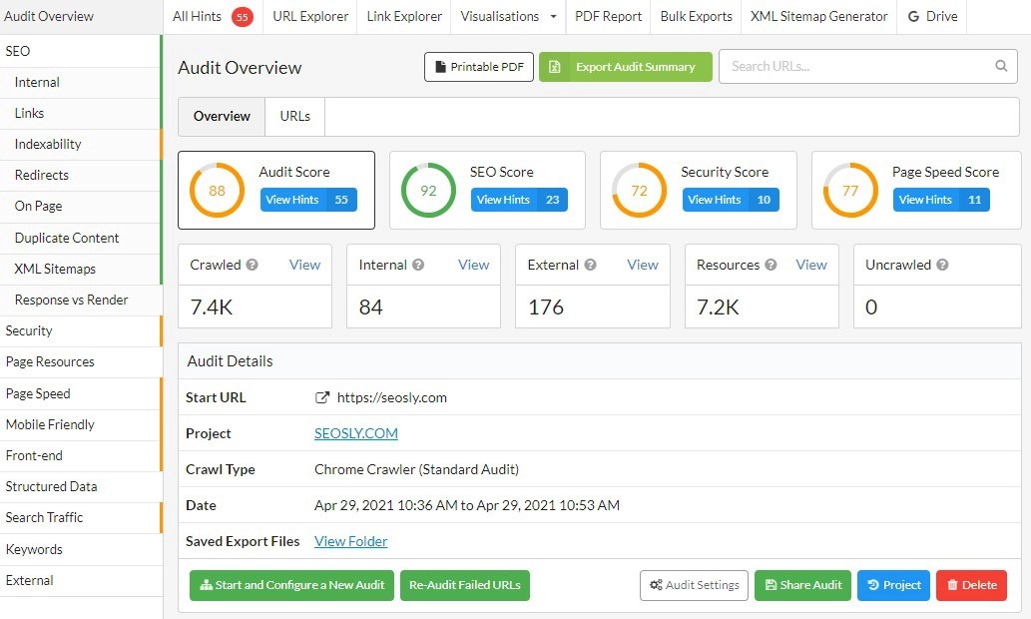
Task: Open Audit Settings
Action: coord(694,585)
